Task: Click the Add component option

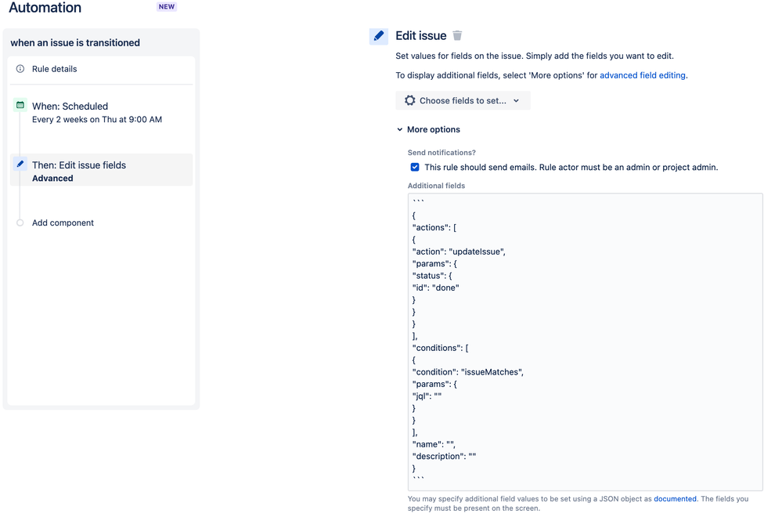Action: pyautogui.click(x=63, y=223)
